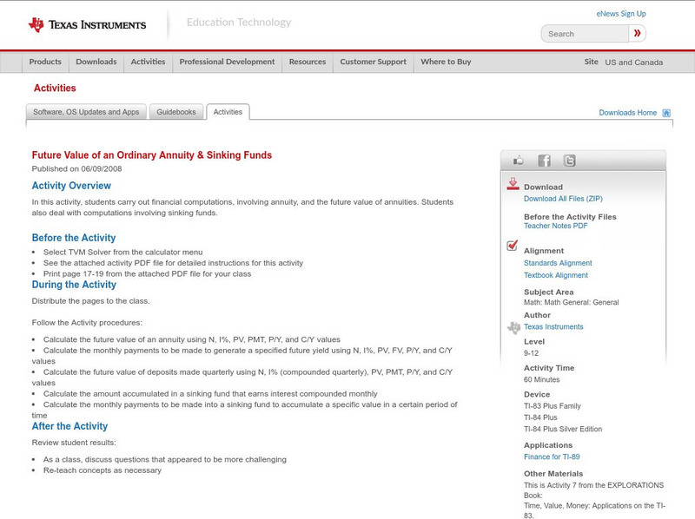
Task: Click inside the Search input field
Action: pyautogui.click(x=584, y=33)
